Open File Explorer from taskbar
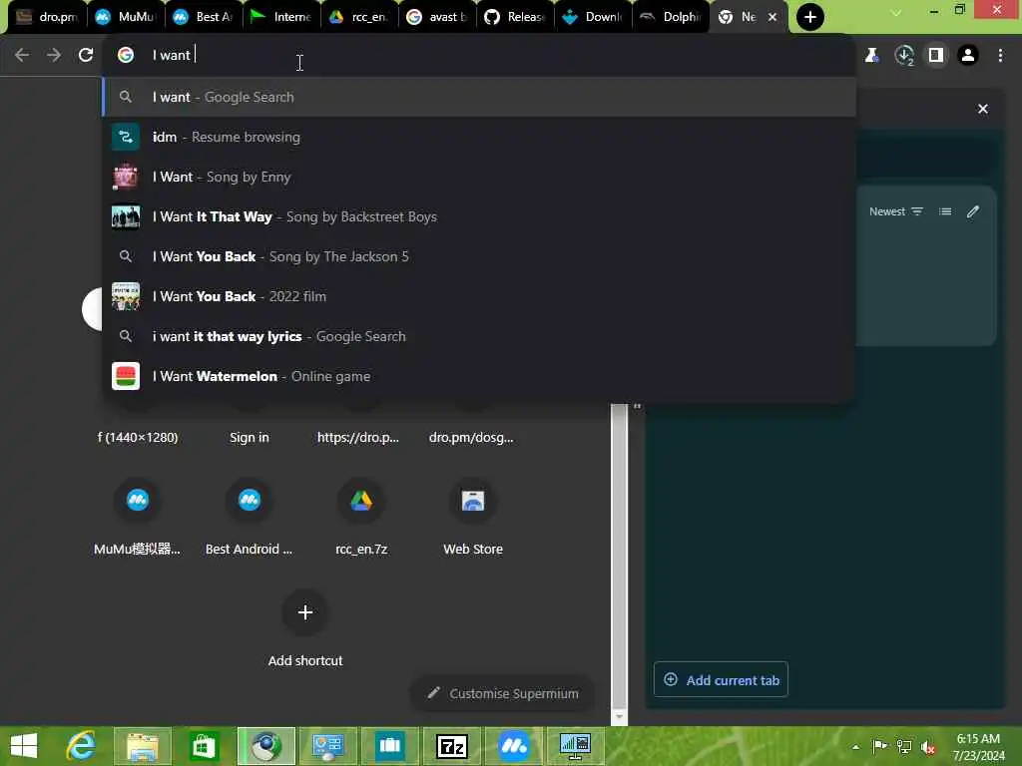Image resolution: width=1022 pixels, height=766 pixels. click(143, 746)
